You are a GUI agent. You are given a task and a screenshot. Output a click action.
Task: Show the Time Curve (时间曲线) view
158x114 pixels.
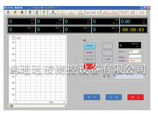[62, 13]
